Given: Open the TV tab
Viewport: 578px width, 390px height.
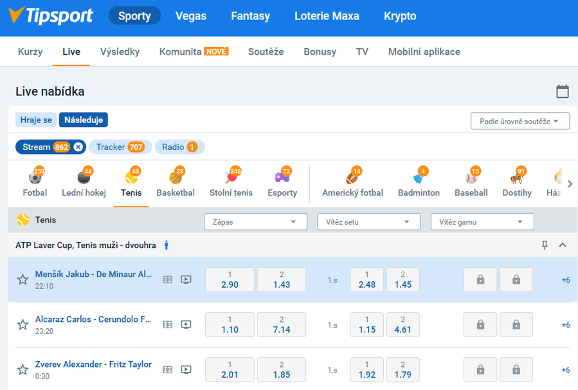Looking at the screenshot, I should 362,51.
